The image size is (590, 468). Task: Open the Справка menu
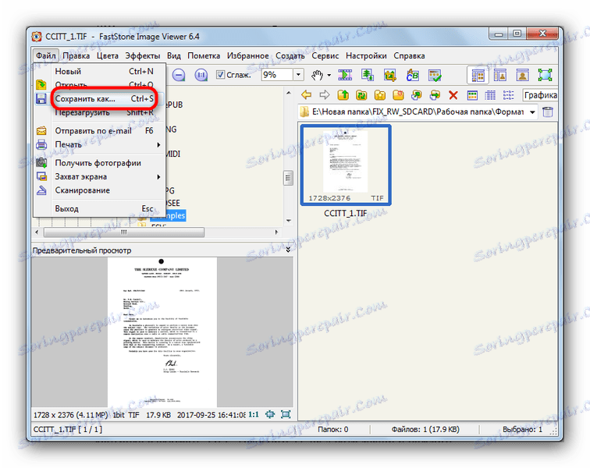coord(410,55)
